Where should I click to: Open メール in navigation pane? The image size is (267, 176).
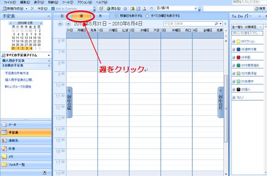click(26, 124)
